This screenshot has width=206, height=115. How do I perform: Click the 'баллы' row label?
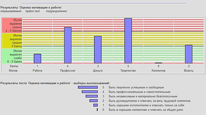click(x=14, y=66)
